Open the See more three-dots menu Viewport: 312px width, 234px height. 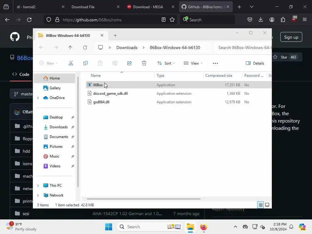pyautogui.click(x=215, y=63)
